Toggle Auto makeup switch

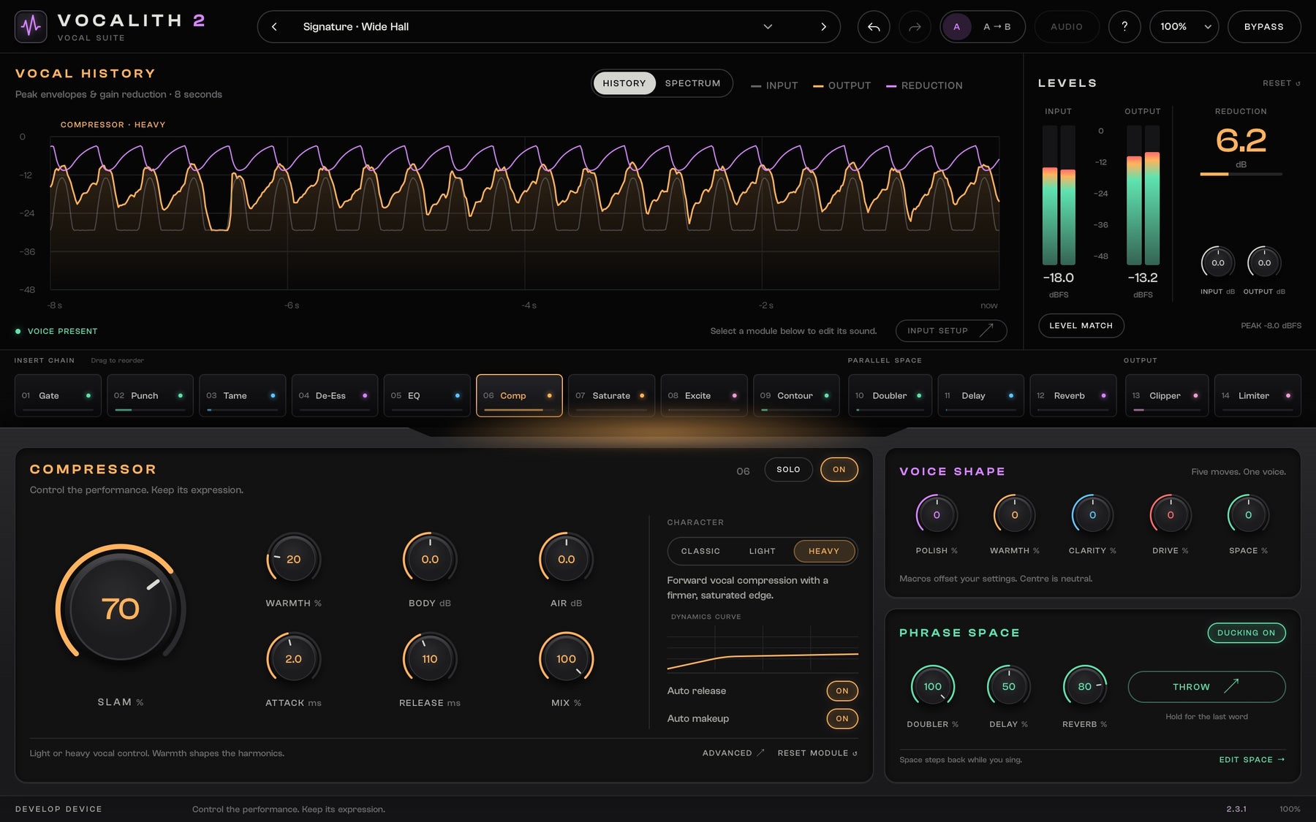click(842, 718)
